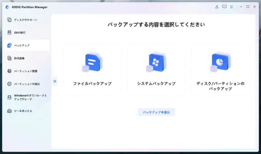The width and height of the screenshot is (261, 154).
Task: Select Windowsのダウンロードとアップグレード menu label
Action: [x=30, y=97]
